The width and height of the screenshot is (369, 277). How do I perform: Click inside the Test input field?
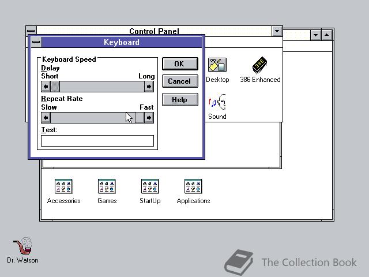tap(97, 141)
